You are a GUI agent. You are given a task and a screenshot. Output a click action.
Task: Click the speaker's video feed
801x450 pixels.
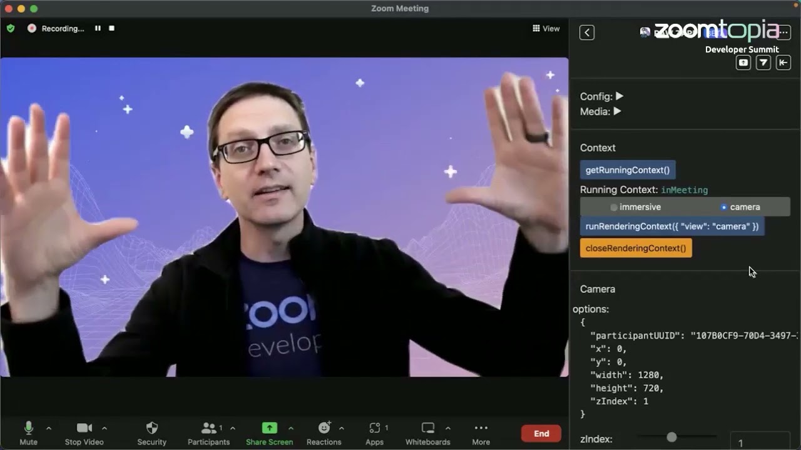pyautogui.click(x=284, y=217)
